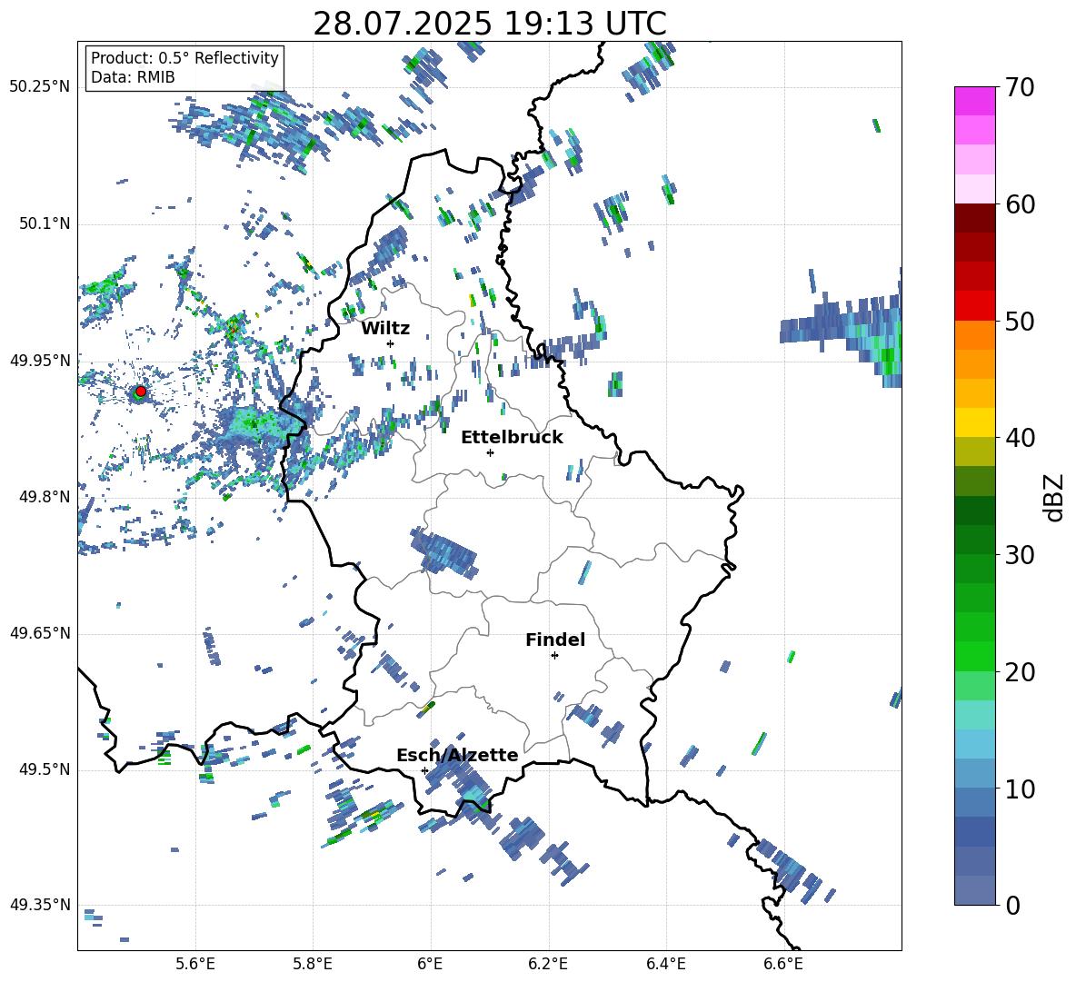
Task: Click the cross marker below Esch/Alzette
Action: [424, 770]
